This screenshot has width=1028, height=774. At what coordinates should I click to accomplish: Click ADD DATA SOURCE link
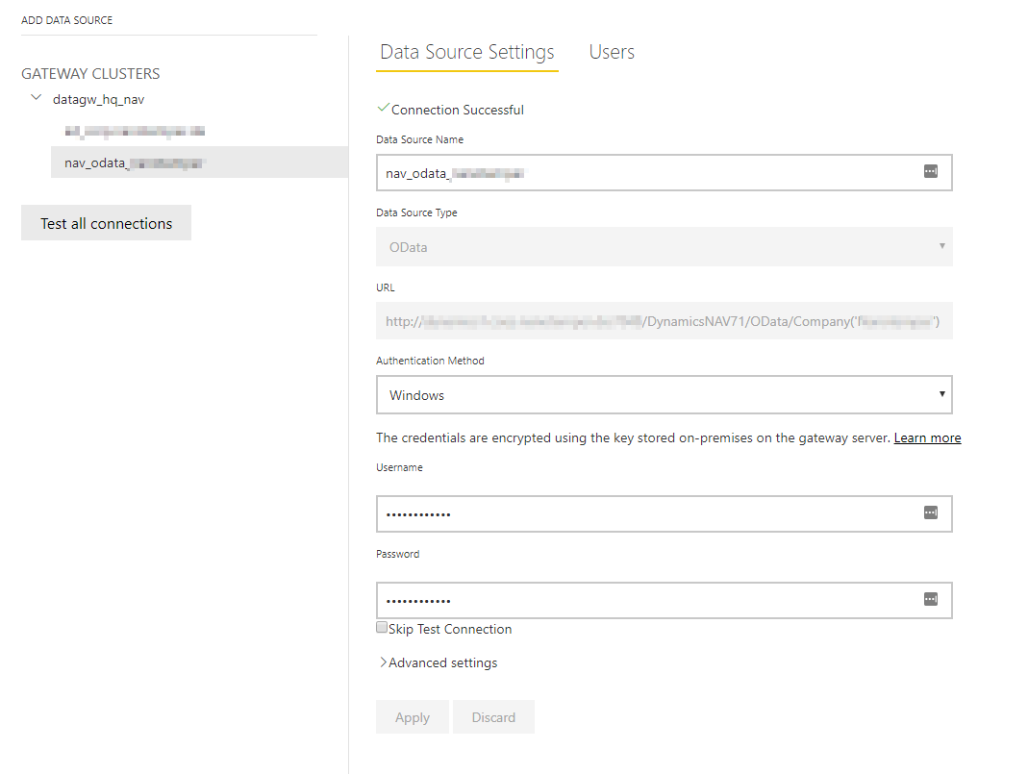pos(67,20)
